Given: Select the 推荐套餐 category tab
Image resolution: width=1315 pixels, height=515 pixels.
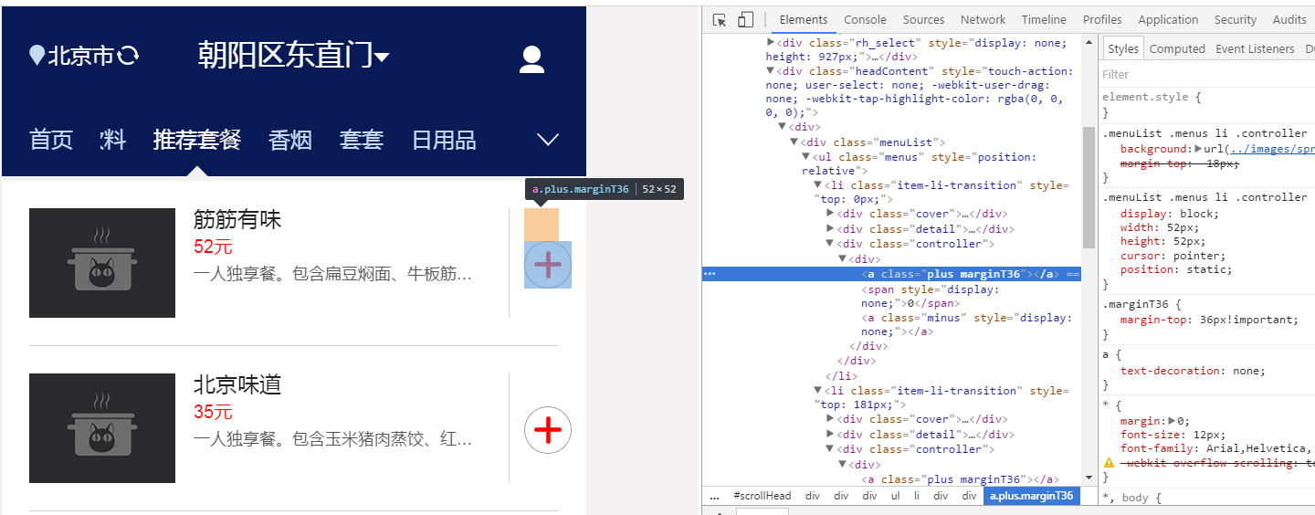Looking at the screenshot, I should point(197,140).
